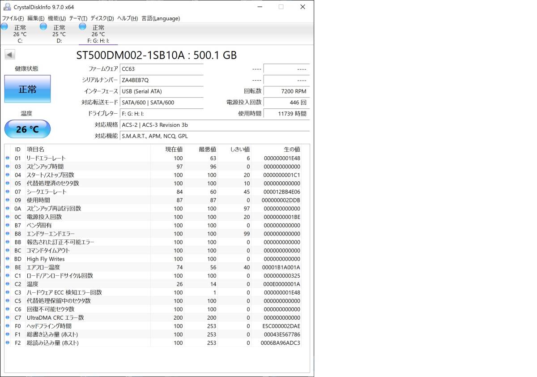The height and width of the screenshot is (377, 537).
Task: Click the standard field ACS-2 | ACS-3 Revision 3b
Action: (x=215, y=125)
